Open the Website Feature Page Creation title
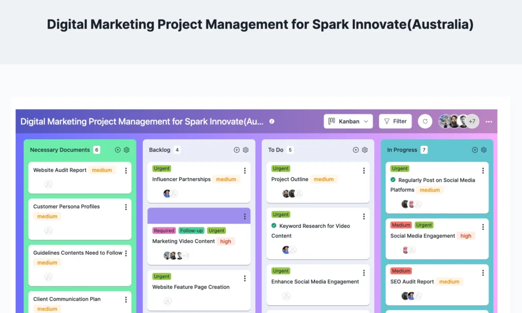 191,287
